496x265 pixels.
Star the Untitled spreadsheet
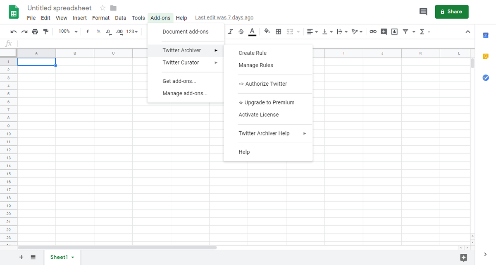[103, 8]
